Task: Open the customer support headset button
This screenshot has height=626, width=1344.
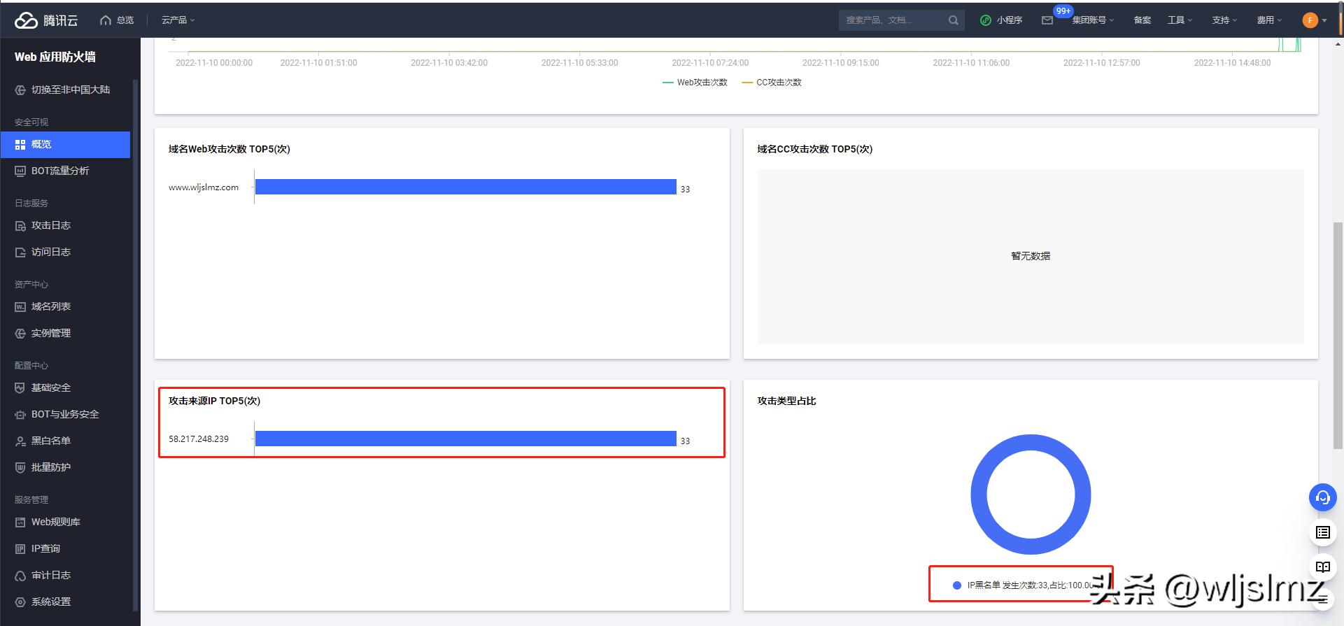Action: pyautogui.click(x=1322, y=497)
